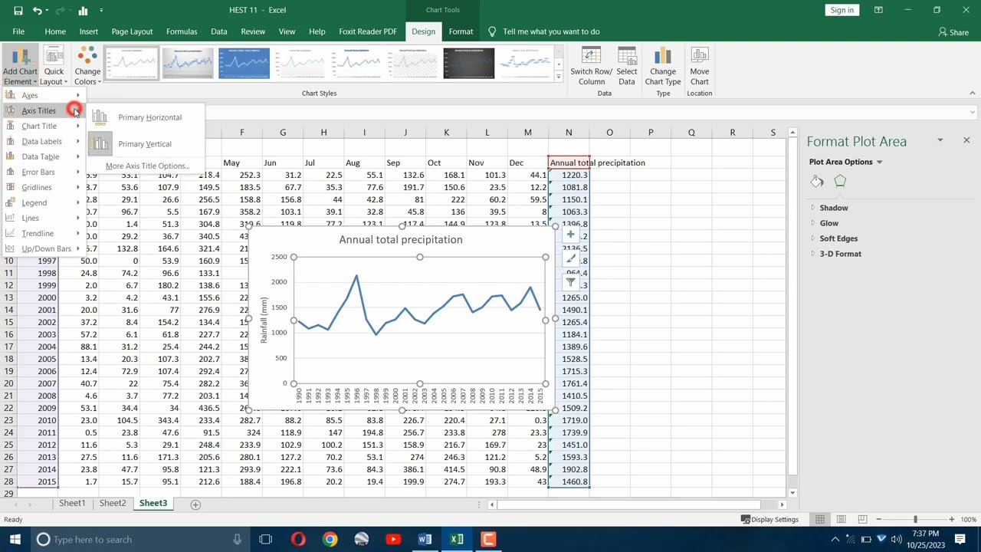Open the Format pane options arrow
The height and width of the screenshot is (552, 981).
[x=940, y=140]
